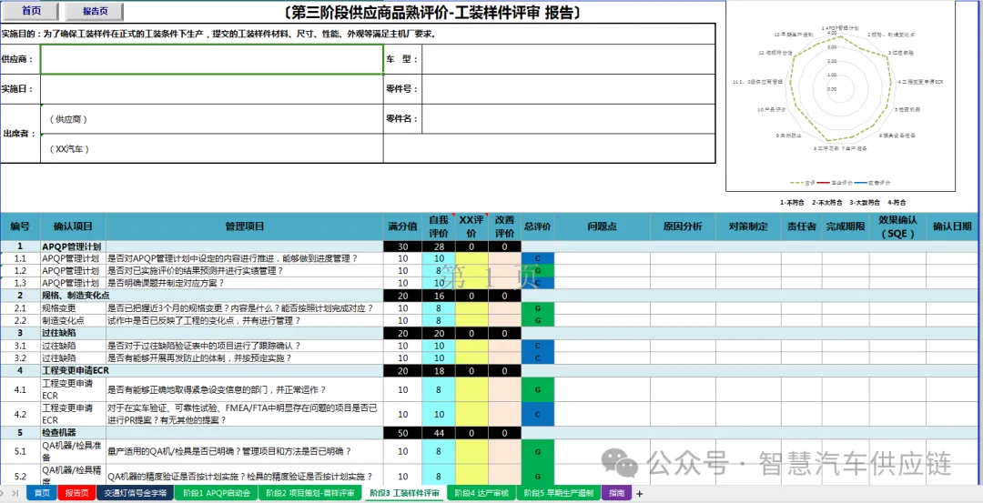Click the 原因分析 column header
This screenshot has width=983, height=503.
coord(683,226)
